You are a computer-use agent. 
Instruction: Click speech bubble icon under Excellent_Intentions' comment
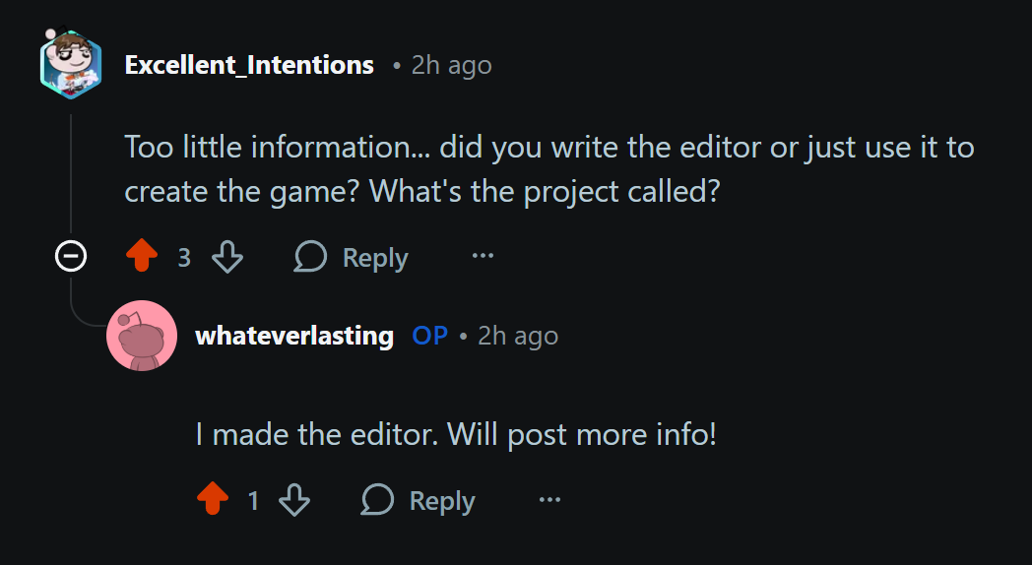point(311,258)
